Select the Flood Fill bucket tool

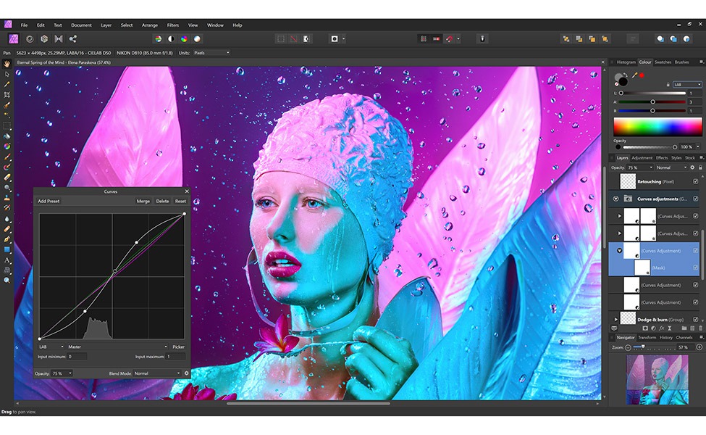[x=7, y=136]
